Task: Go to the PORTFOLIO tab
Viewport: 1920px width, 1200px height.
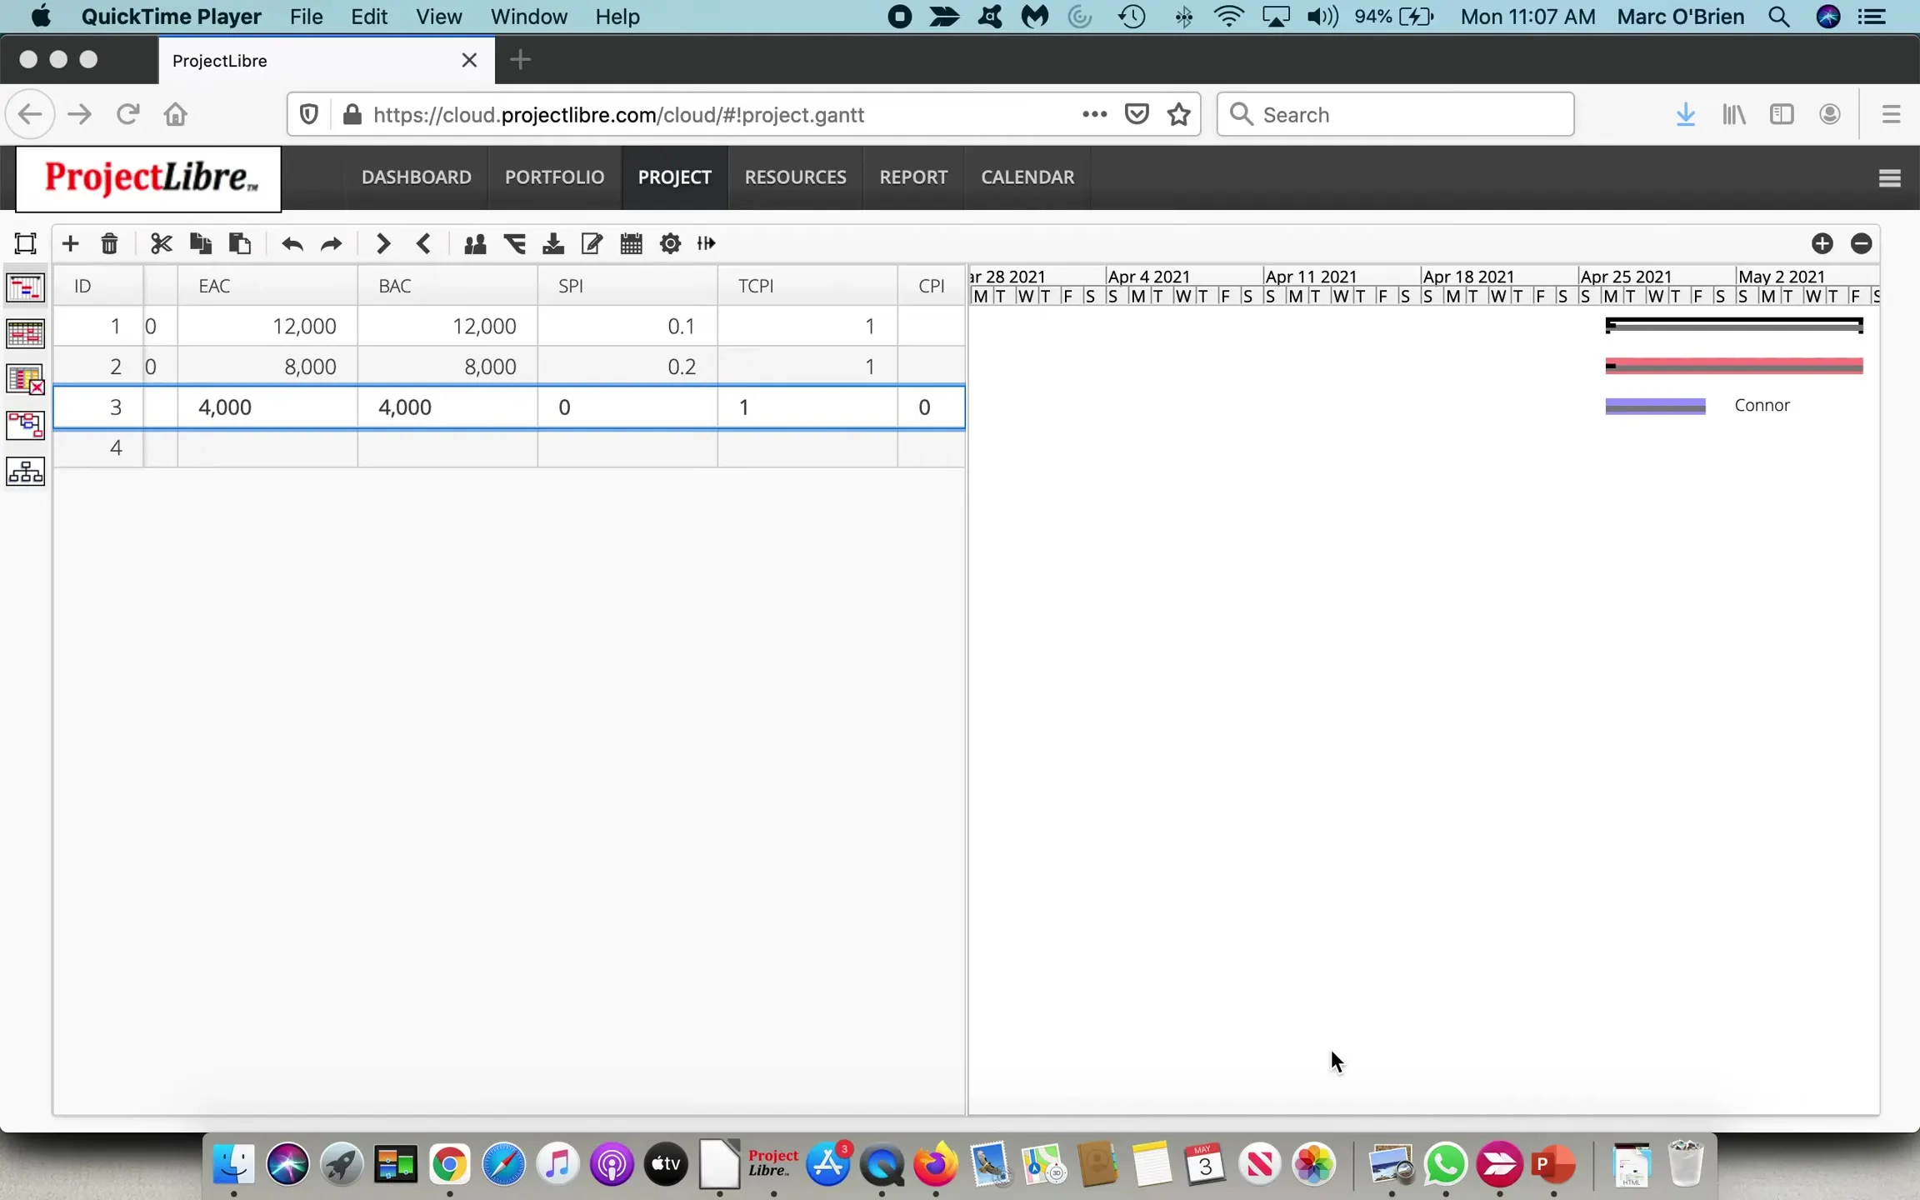Action: pos(554,177)
